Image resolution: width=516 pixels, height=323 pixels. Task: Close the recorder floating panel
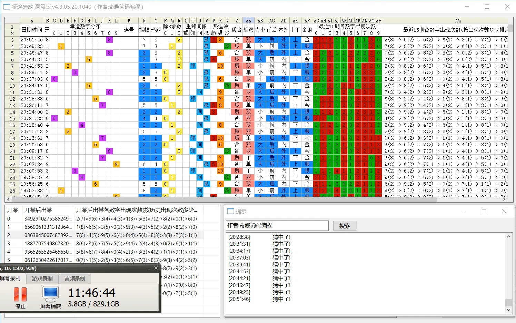pyautogui.click(x=156, y=268)
